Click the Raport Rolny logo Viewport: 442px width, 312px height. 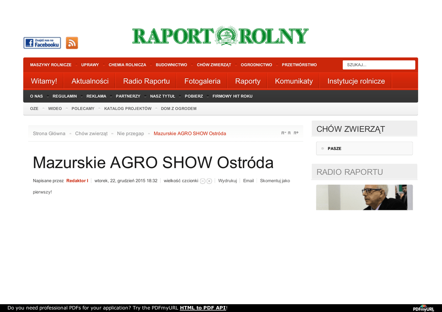point(220,36)
